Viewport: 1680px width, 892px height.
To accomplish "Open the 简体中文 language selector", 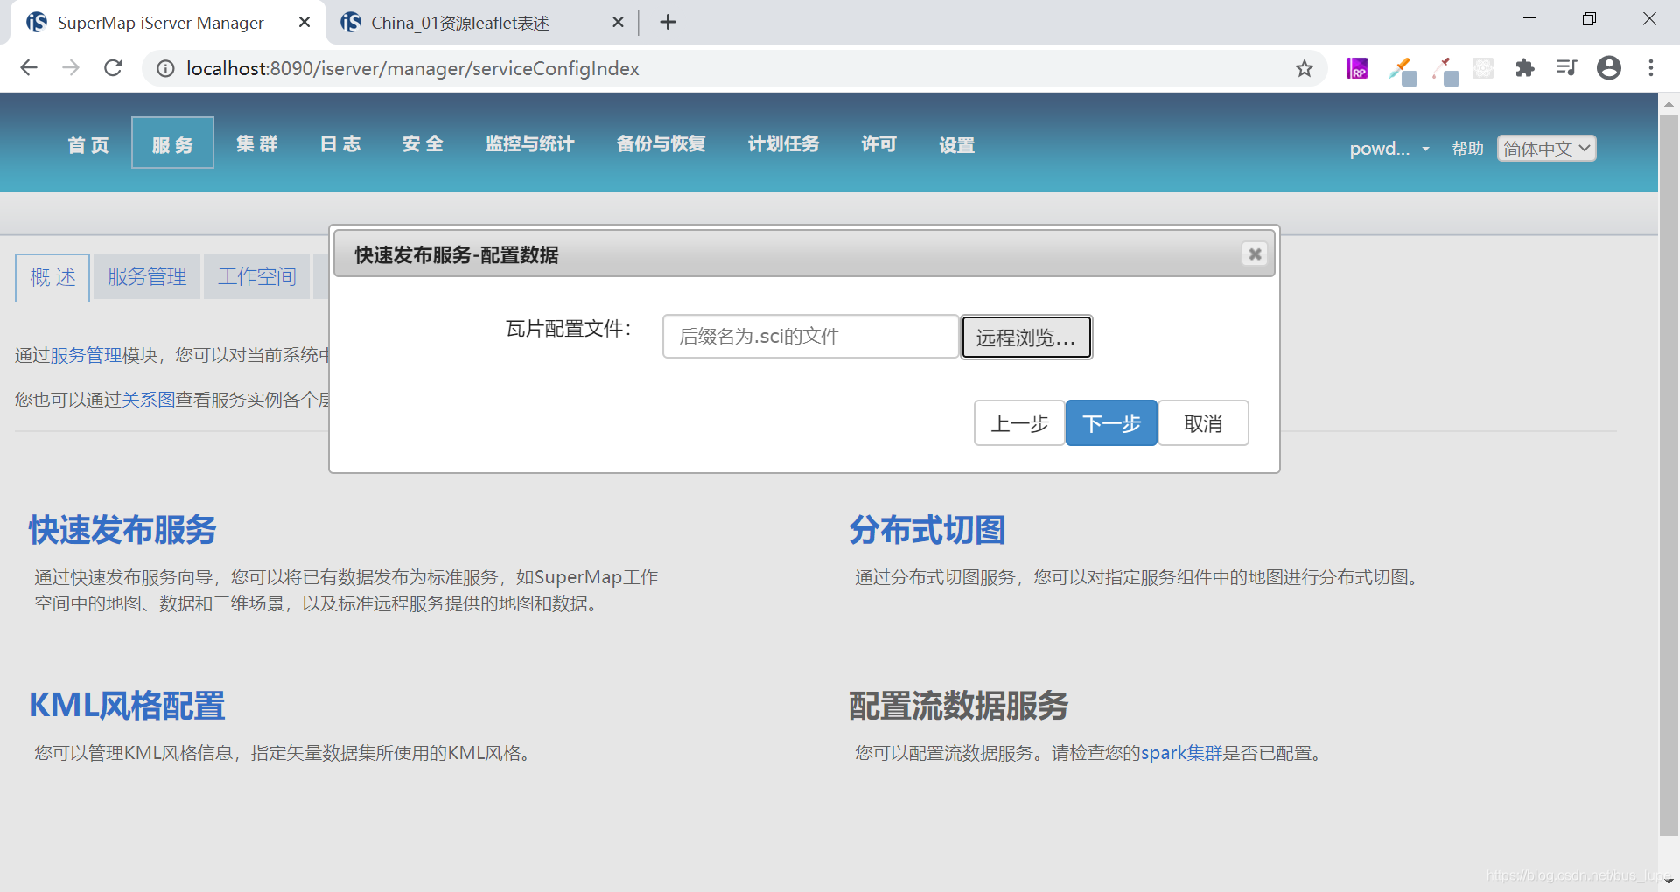I will [x=1546, y=149].
